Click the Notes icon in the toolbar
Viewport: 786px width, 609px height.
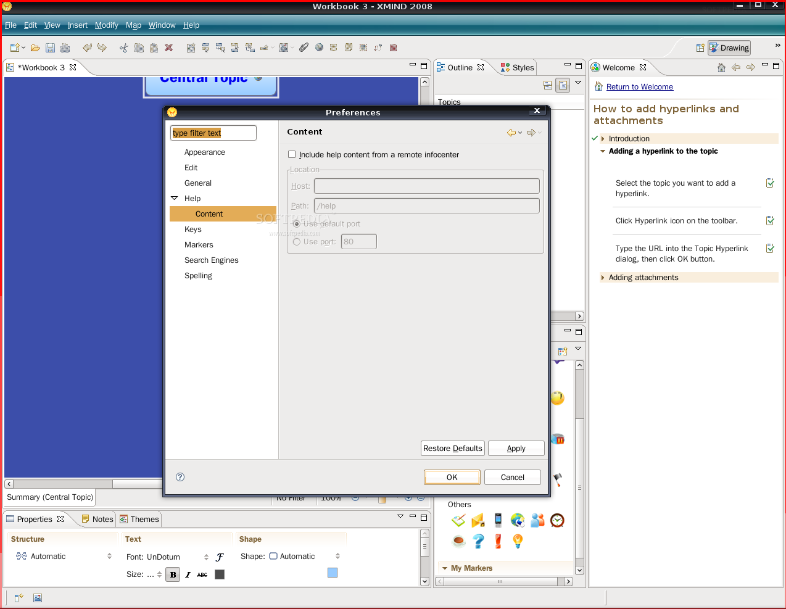349,48
